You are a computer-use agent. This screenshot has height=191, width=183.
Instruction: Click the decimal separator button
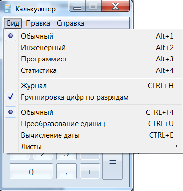coord(66,171)
